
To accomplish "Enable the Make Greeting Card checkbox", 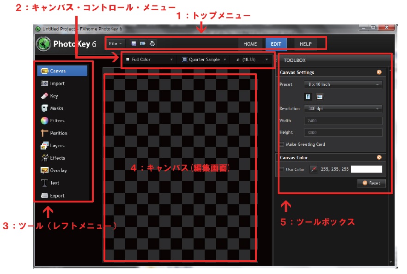I will (282, 144).
